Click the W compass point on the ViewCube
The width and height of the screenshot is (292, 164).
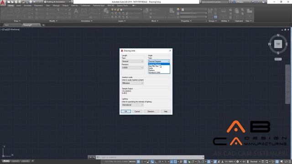(270, 44)
